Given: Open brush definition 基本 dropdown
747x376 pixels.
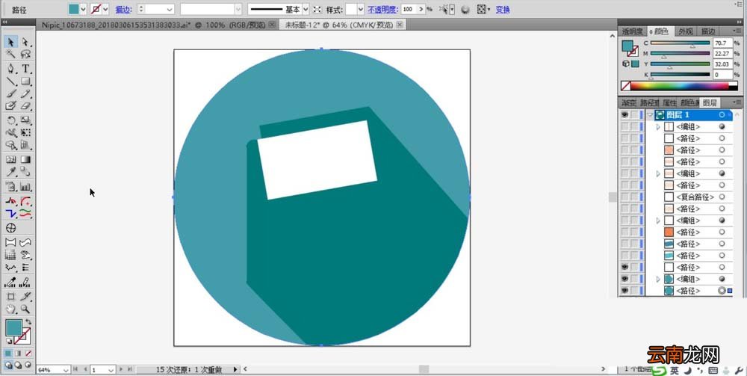Looking at the screenshot, I should tap(306, 10).
